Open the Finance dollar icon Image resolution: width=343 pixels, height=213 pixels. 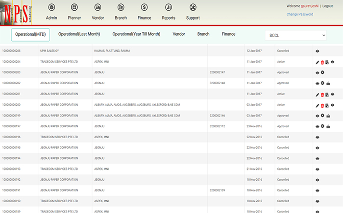tap(144, 7)
